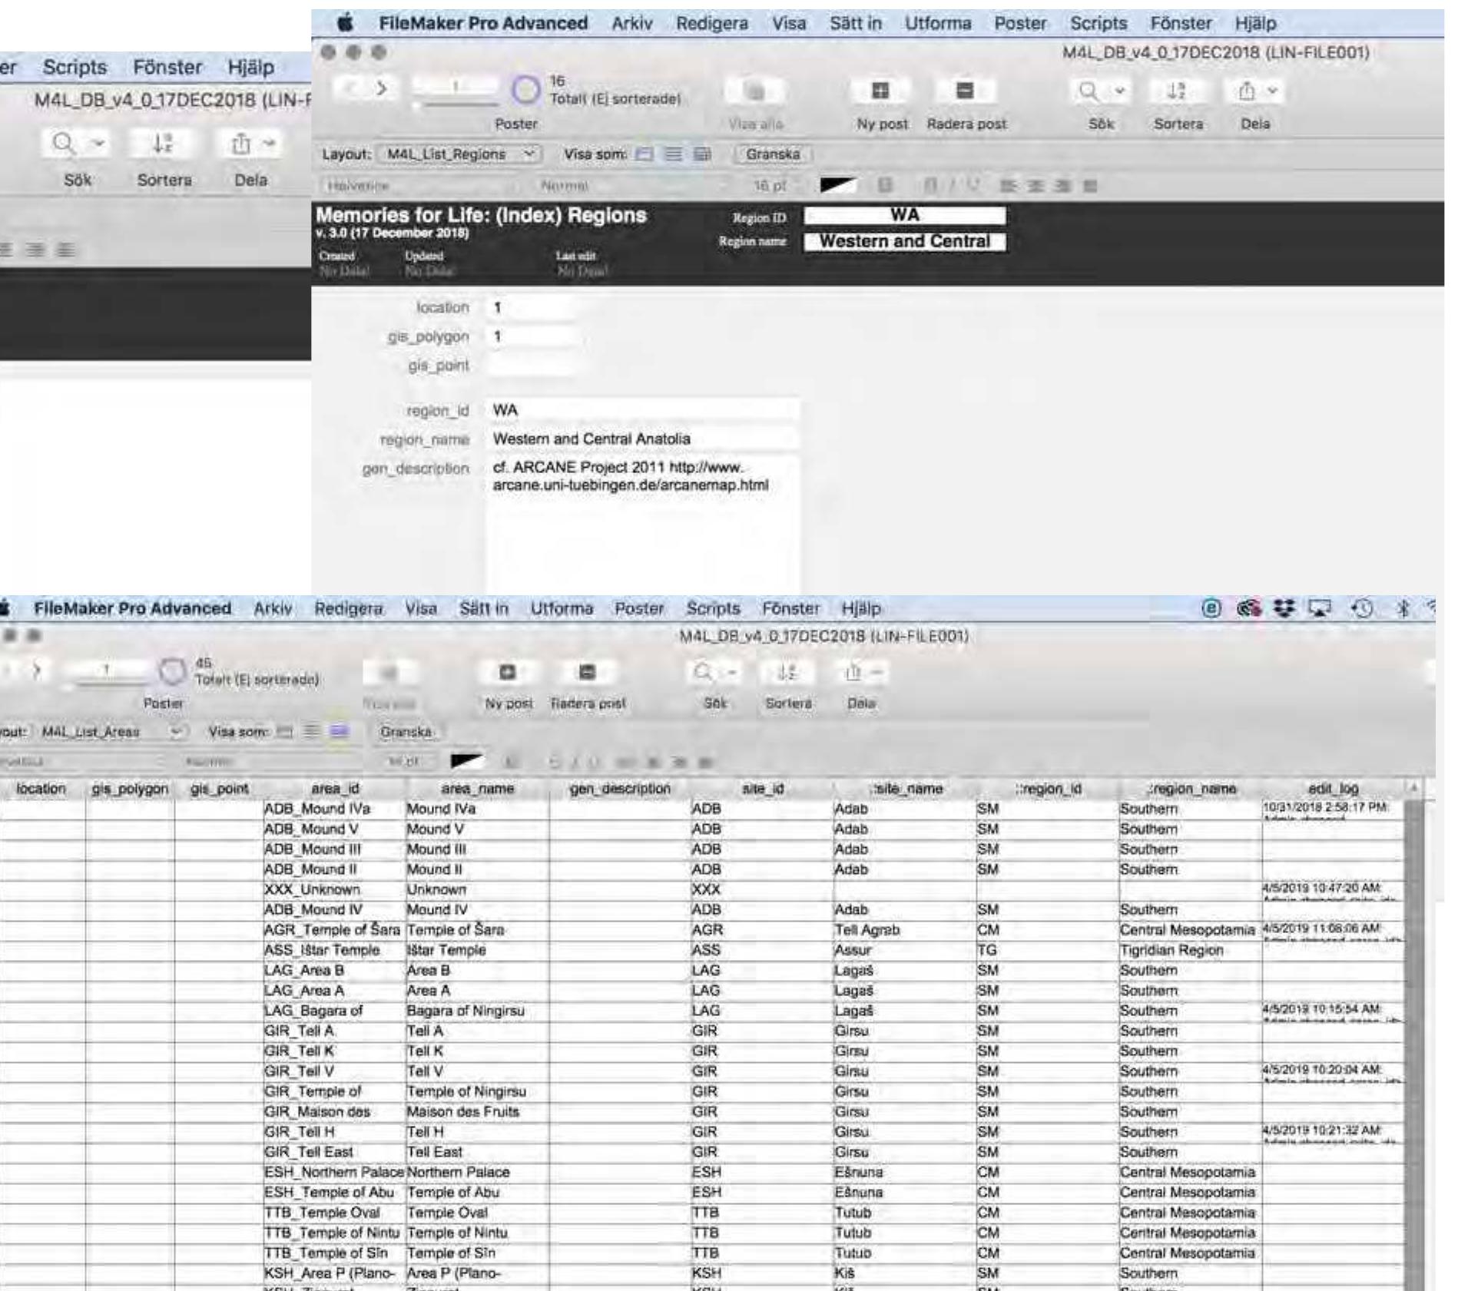The height and width of the screenshot is (1291, 1458).
Task: Click text highlight icon in Regions formatting bar
Action: 886,186
